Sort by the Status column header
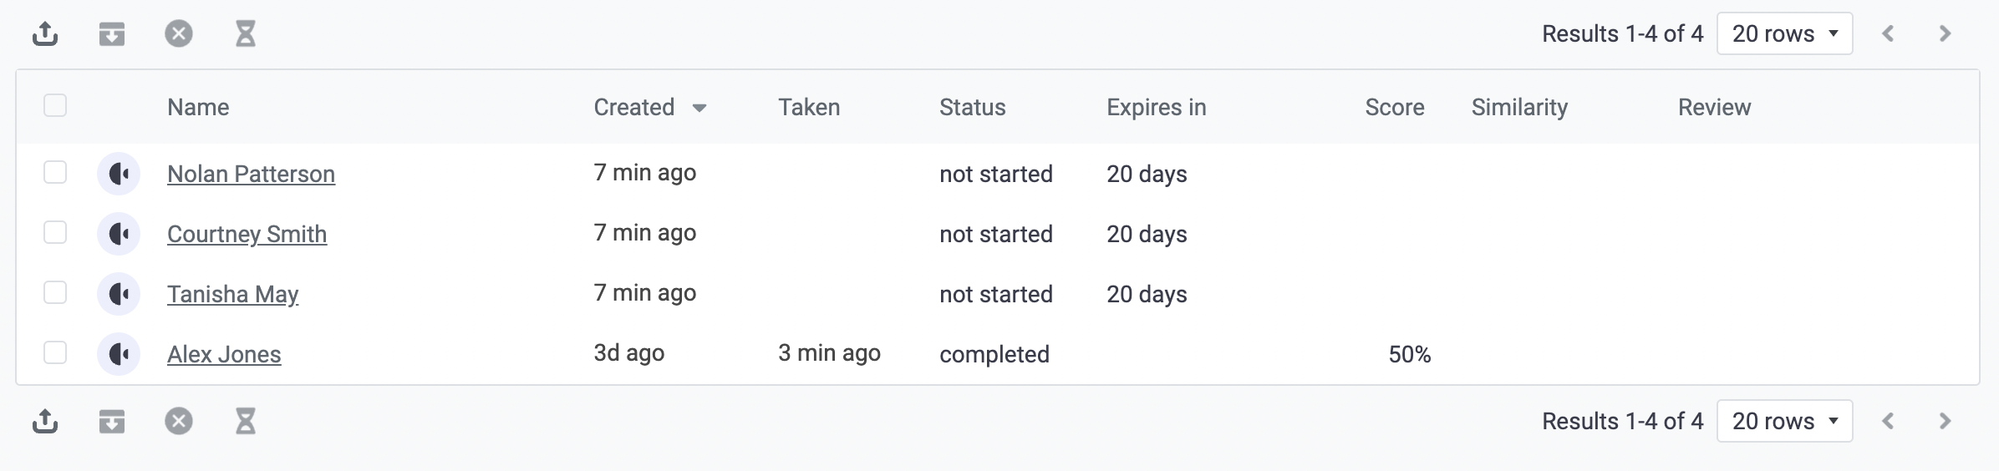The height and width of the screenshot is (471, 1999). click(x=973, y=108)
